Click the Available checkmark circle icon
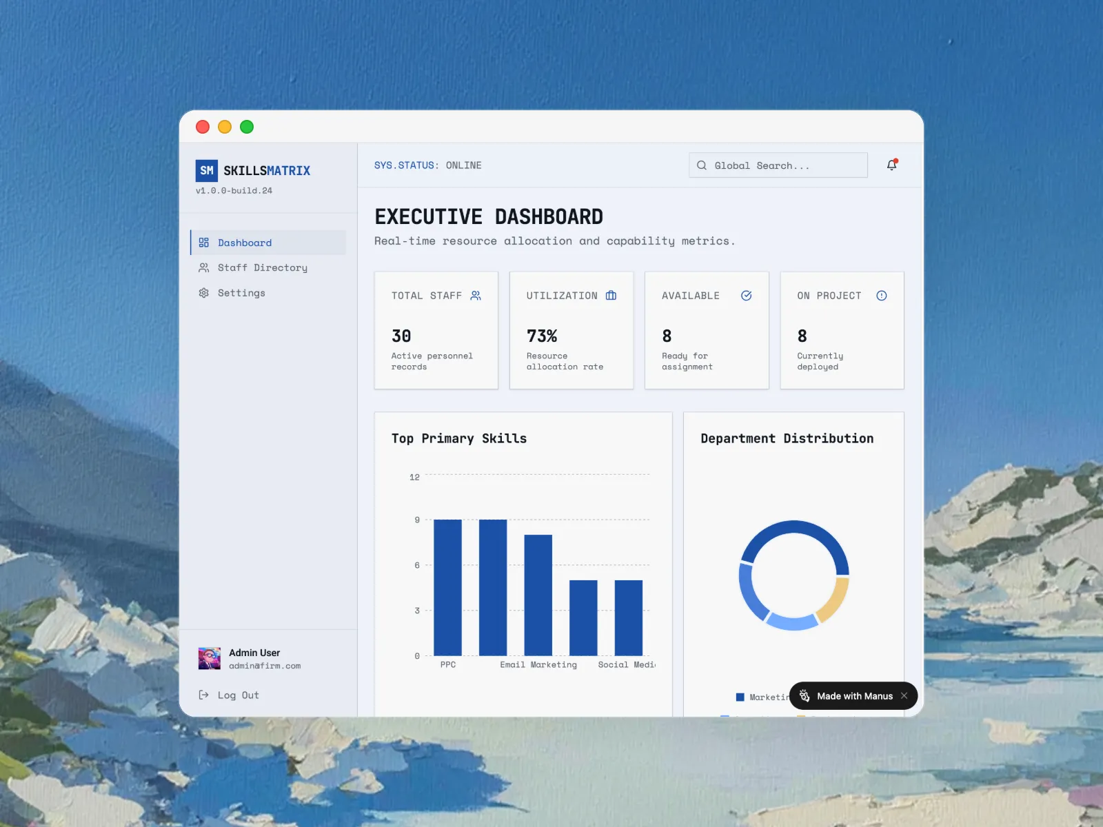Viewport: 1103px width, 827px height. 746,296
